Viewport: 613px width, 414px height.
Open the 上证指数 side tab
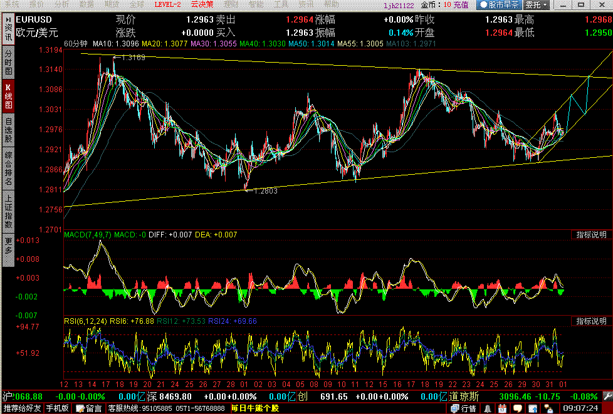click(8, 211)
